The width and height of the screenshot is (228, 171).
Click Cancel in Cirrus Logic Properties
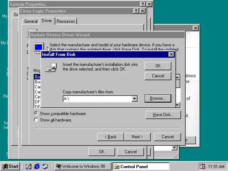(131, 152)
